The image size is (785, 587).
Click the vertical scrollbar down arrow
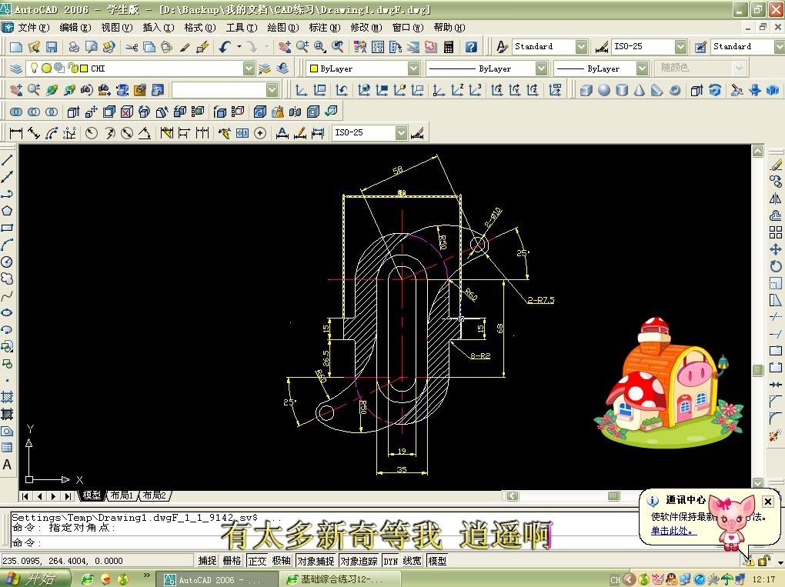(757, 482)
